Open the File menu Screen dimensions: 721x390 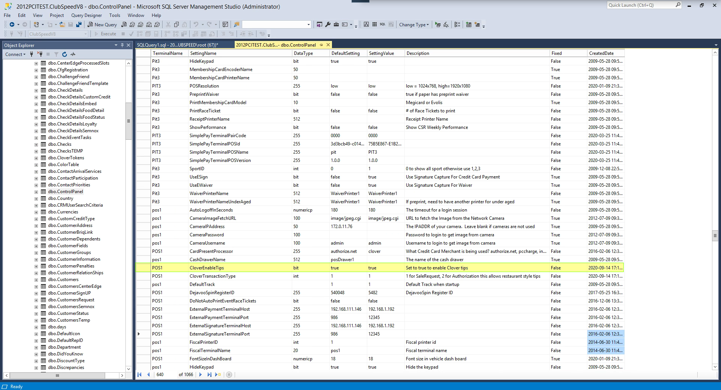coord(7,15)
